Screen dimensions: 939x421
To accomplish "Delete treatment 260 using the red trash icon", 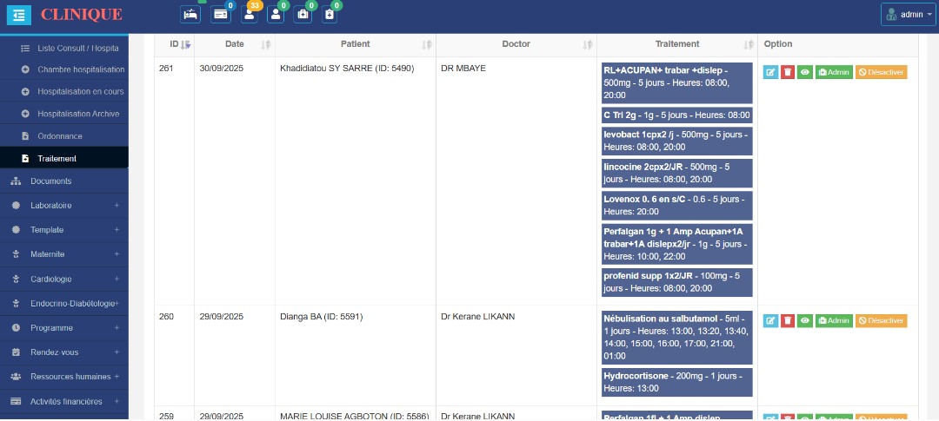I will pos(787,321).
